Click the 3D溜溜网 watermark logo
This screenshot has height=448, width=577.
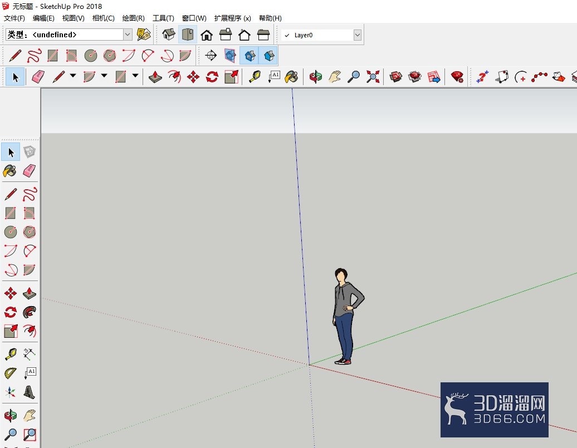coord(494,410)
